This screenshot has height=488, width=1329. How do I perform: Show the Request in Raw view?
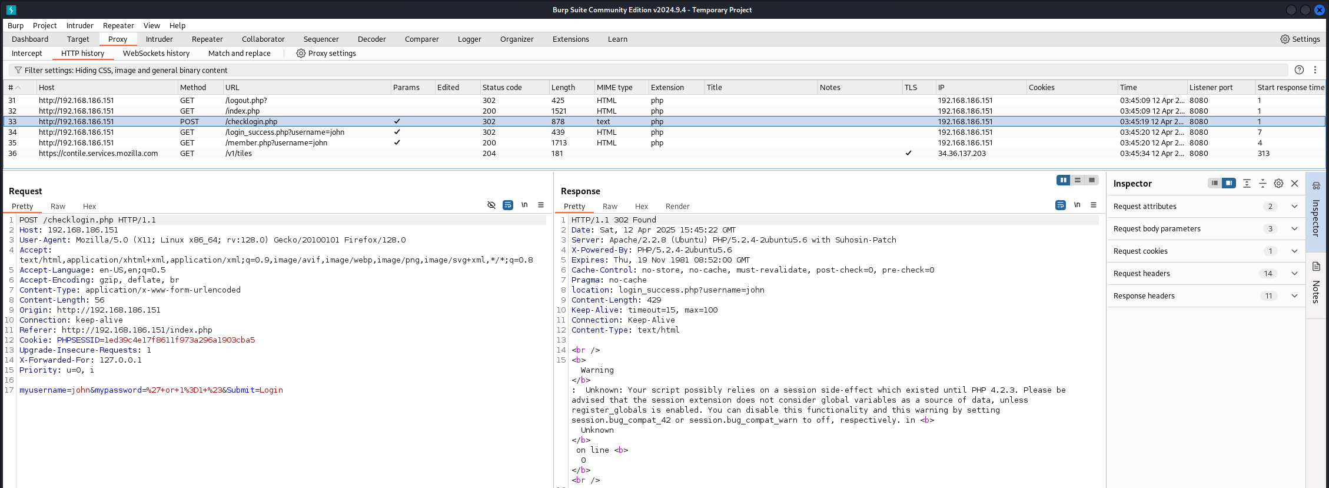58,206
